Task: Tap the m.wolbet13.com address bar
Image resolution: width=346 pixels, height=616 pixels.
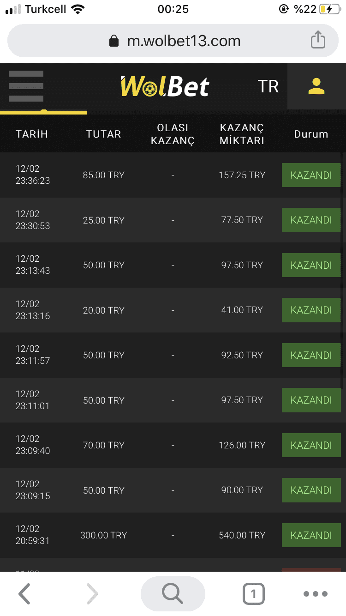Action: coord(173,41)
